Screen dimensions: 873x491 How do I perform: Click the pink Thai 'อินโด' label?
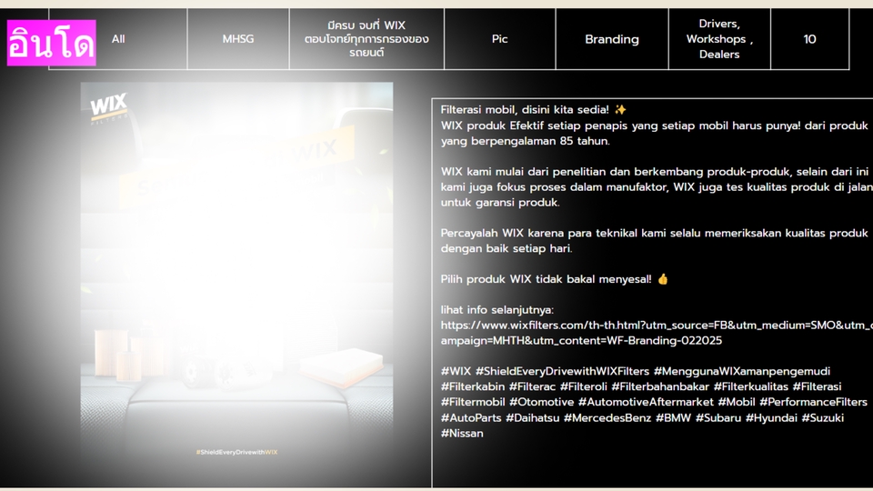point(51,43)
